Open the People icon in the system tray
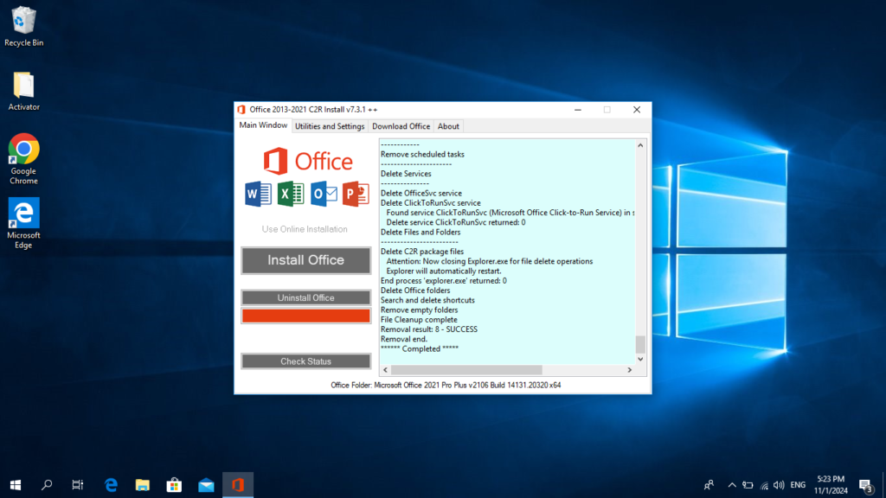 [x=709, y=485]
